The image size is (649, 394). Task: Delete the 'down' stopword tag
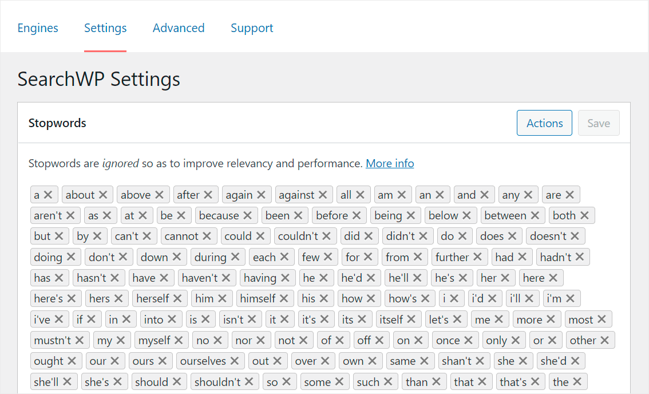[x=176, y=257]
